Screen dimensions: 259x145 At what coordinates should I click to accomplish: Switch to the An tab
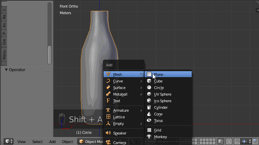4,25
